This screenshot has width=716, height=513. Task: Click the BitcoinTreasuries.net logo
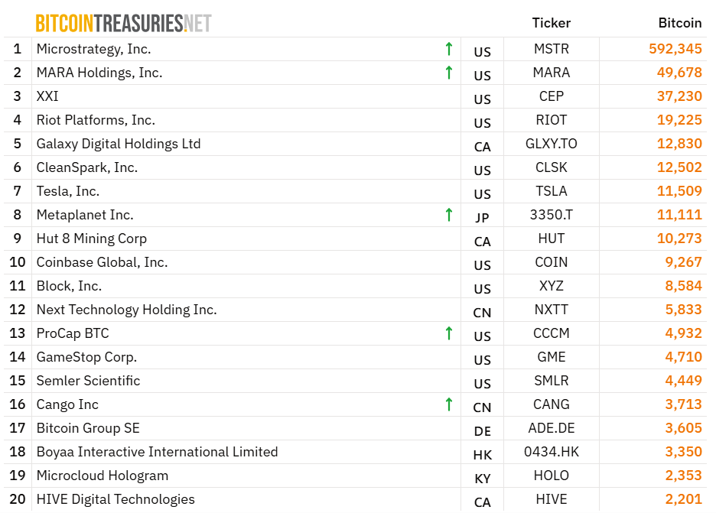tap(123, 23)
